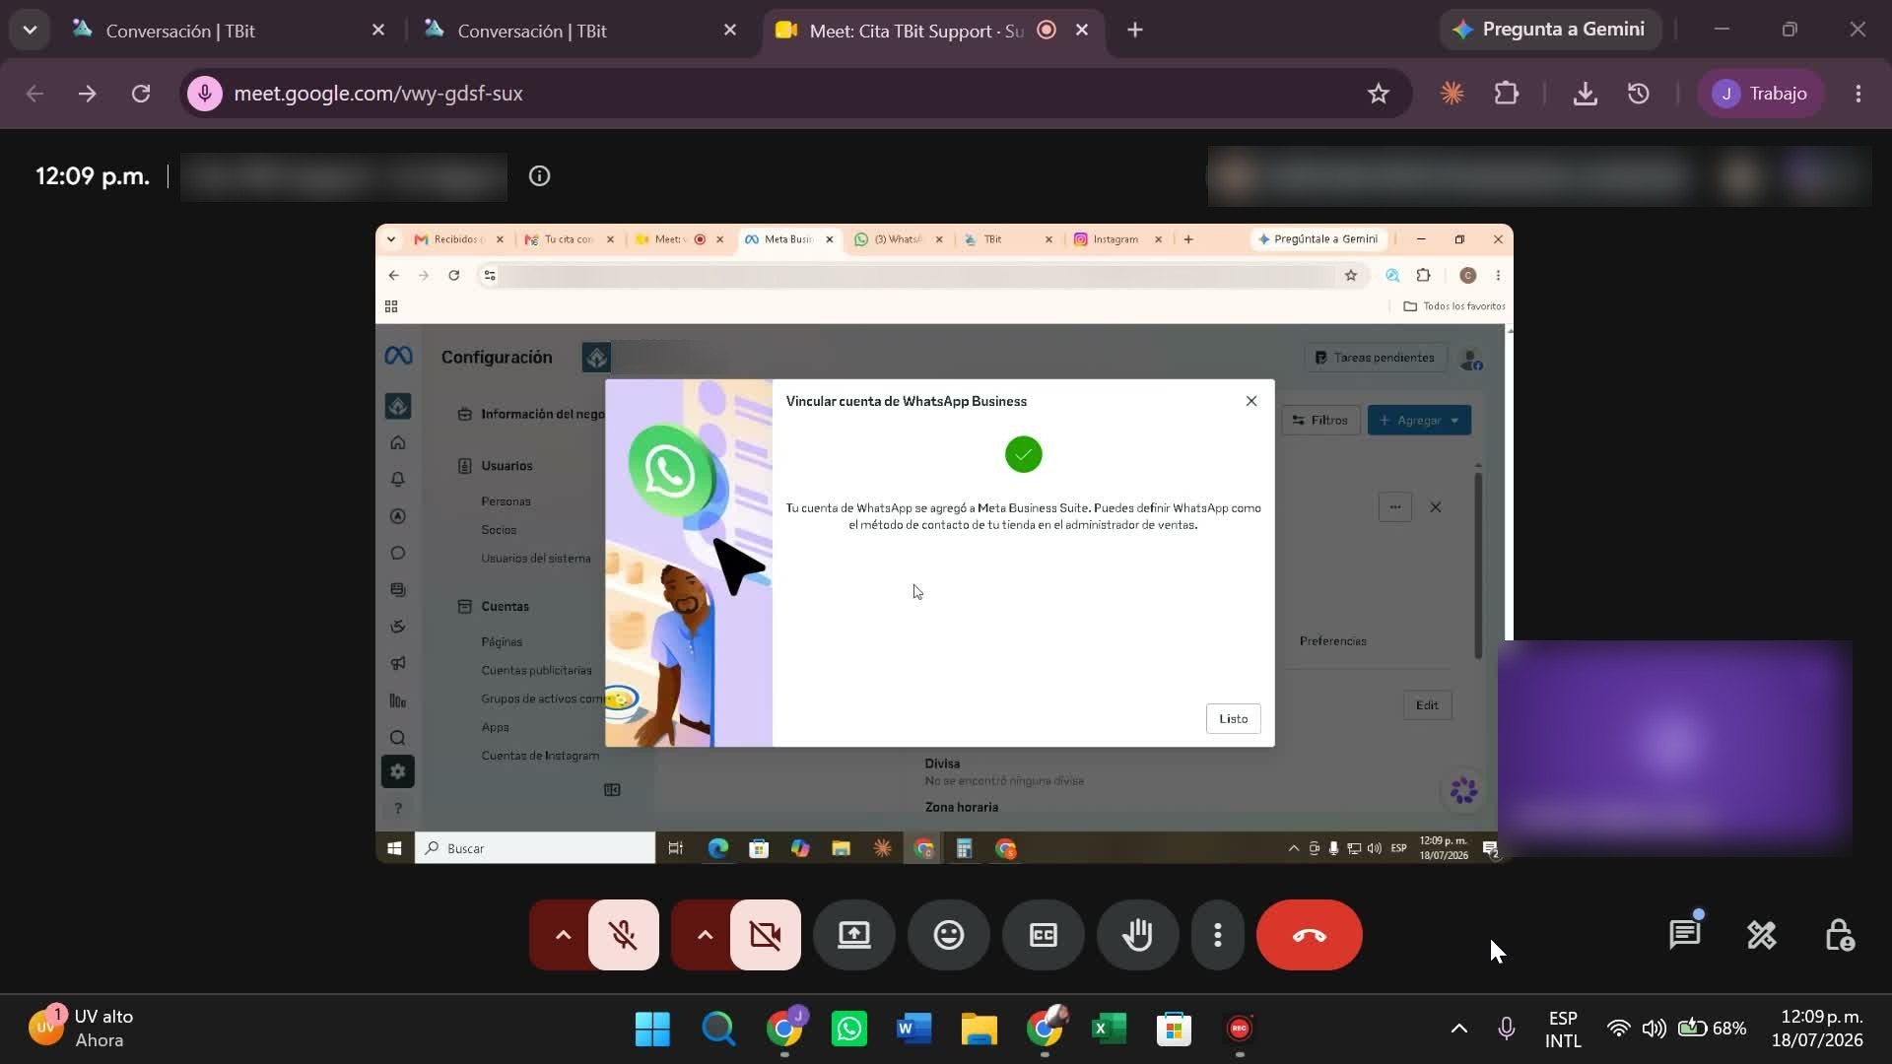Viewport: 1892px width, 1064px height.
Task: Switch to second Conversación | TBit tab
Action: (x=581, y=31)
